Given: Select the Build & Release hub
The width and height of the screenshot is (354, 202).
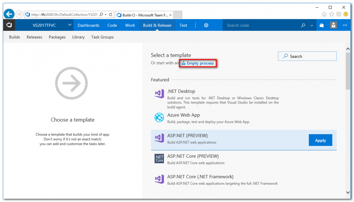Looking at the screenshot, I should click(157, 25).
